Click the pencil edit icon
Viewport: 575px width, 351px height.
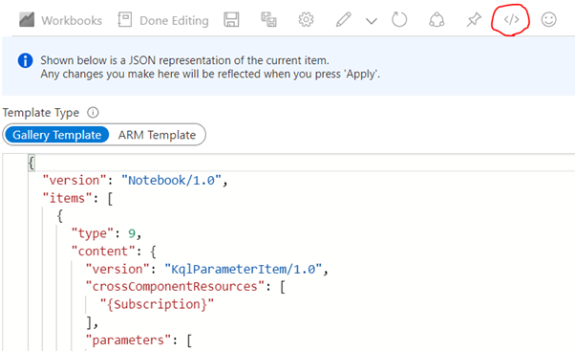click(344, 20)
